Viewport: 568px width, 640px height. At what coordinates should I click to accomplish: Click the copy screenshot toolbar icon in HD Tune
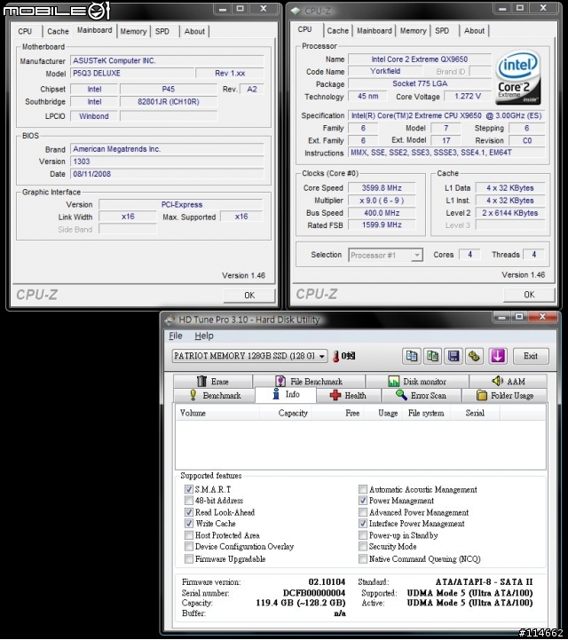pos(432,356)
